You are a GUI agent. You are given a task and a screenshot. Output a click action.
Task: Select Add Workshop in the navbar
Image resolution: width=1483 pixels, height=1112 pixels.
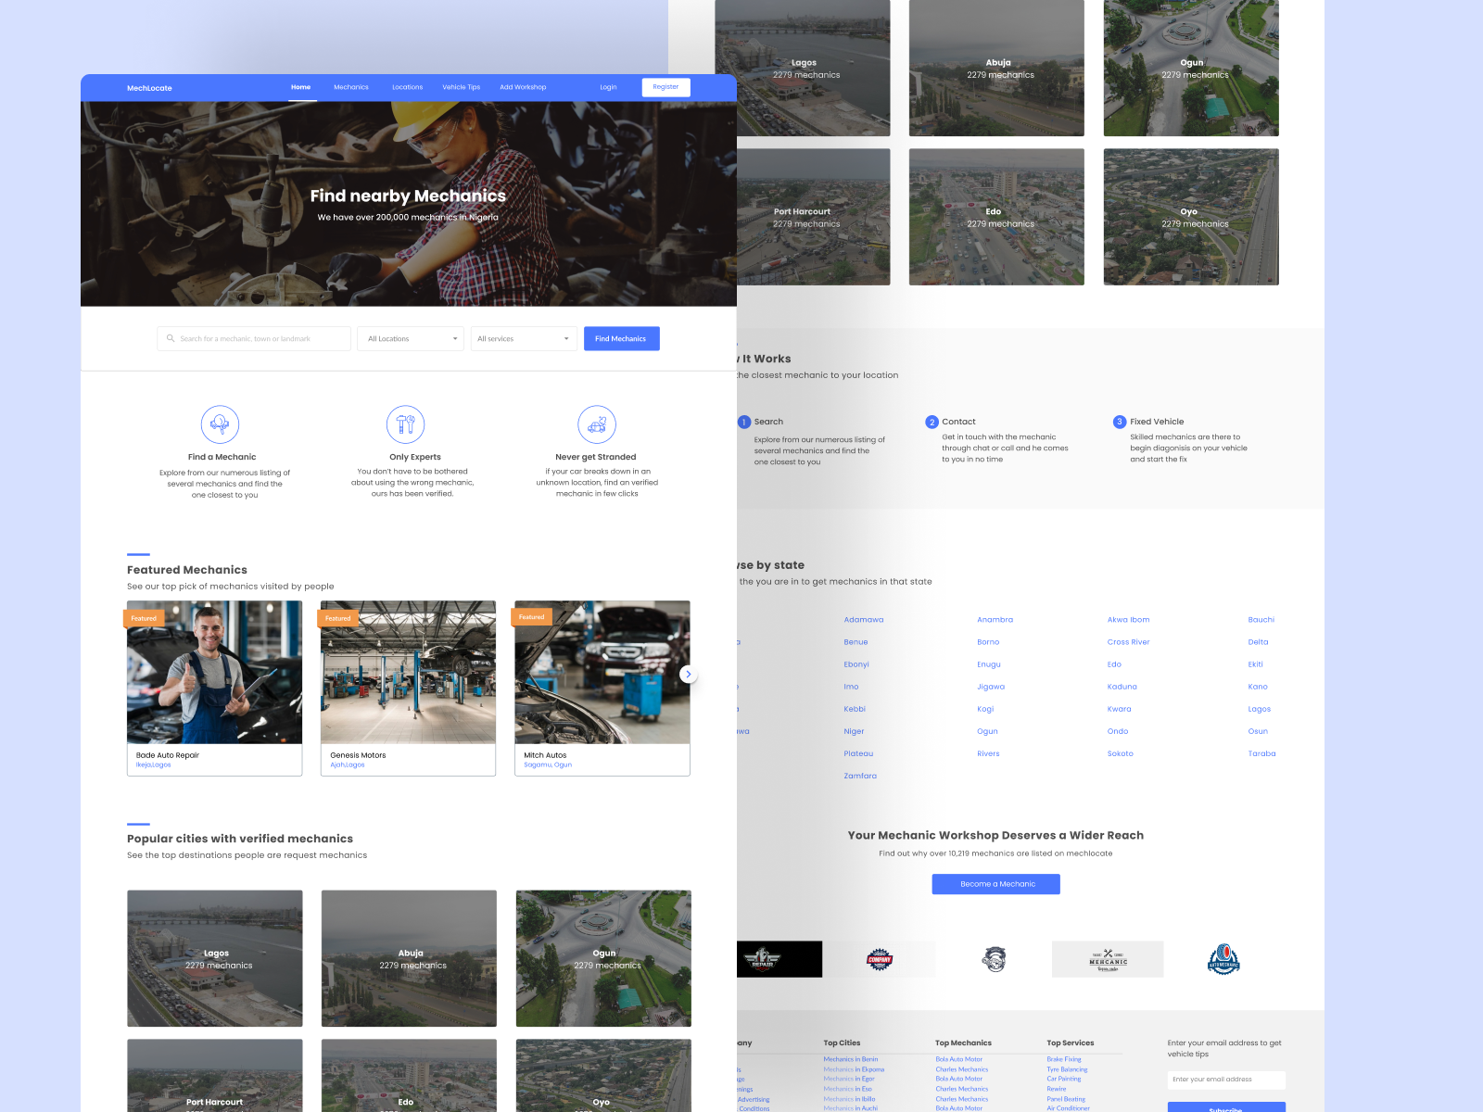coord(523,87)
